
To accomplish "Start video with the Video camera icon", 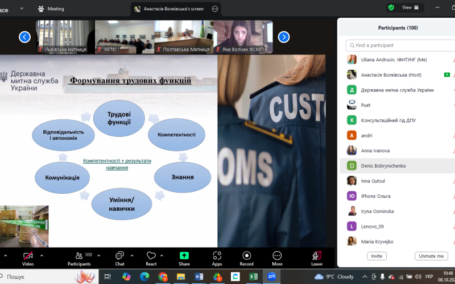I will [x=27, y=256].
